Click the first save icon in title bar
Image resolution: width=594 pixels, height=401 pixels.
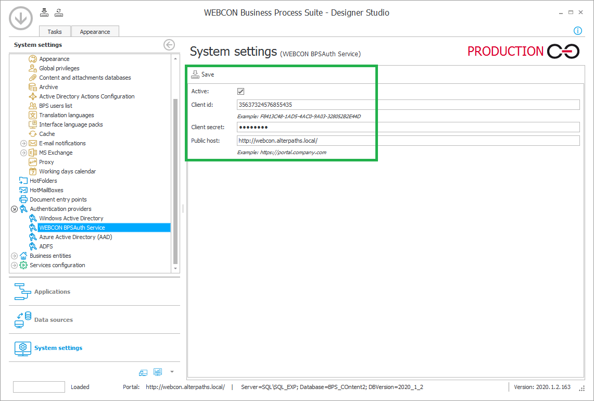tap(44, 12)
